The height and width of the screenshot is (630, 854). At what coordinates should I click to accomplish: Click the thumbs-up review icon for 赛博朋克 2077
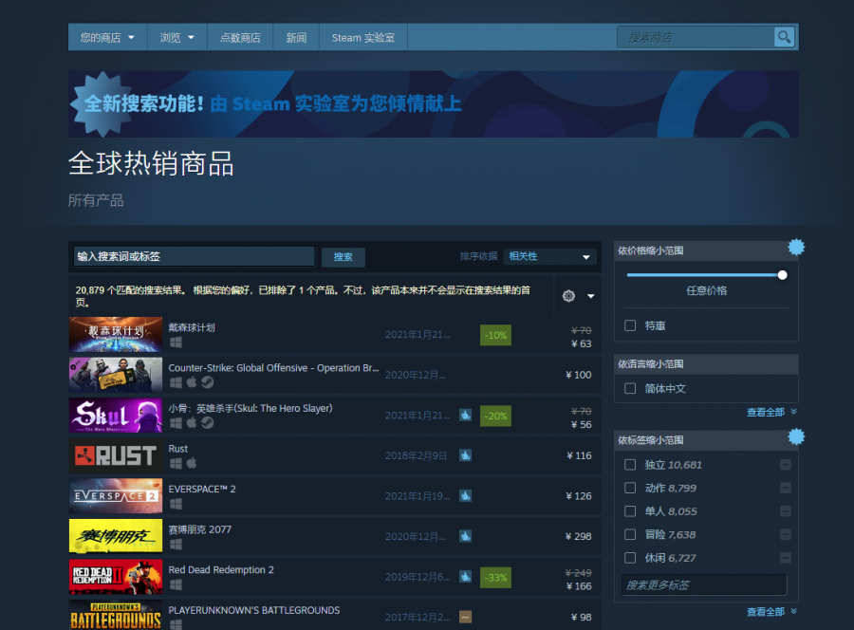(x=465, y=536)
